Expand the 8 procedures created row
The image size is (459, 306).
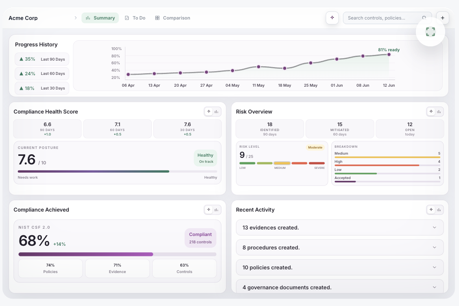[339, 247]
